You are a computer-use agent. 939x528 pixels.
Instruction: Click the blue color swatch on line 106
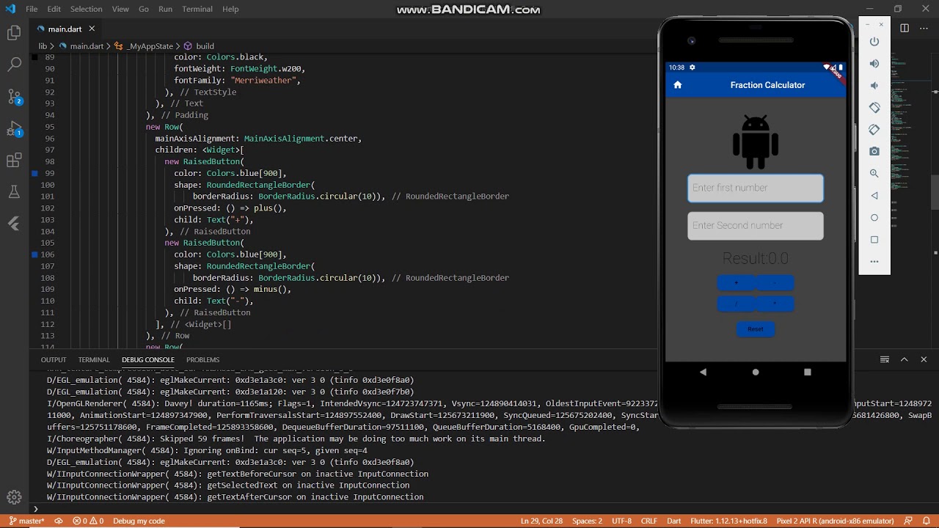pyautogui.click(x=34, y=254)
